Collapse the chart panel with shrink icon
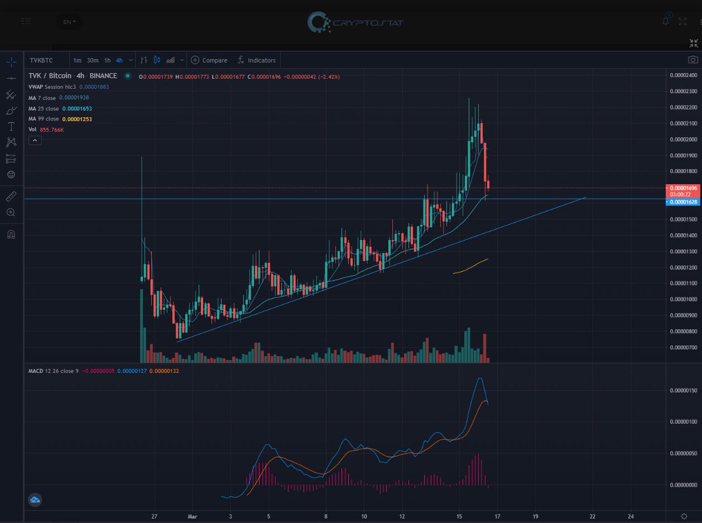Viewport: 702px width, 523px height. pyautogui.click(x=693, y=43)
